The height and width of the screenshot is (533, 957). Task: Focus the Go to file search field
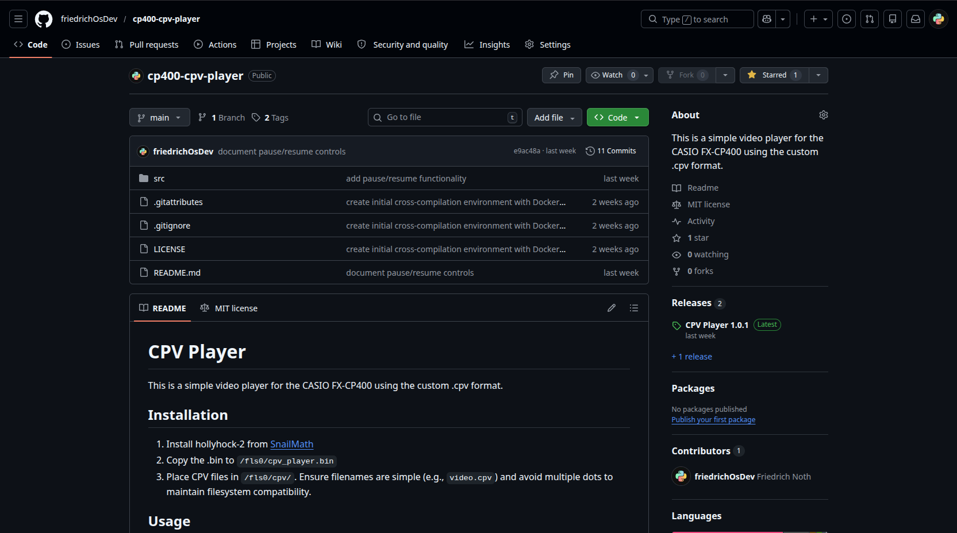click(x=445, y=117)
